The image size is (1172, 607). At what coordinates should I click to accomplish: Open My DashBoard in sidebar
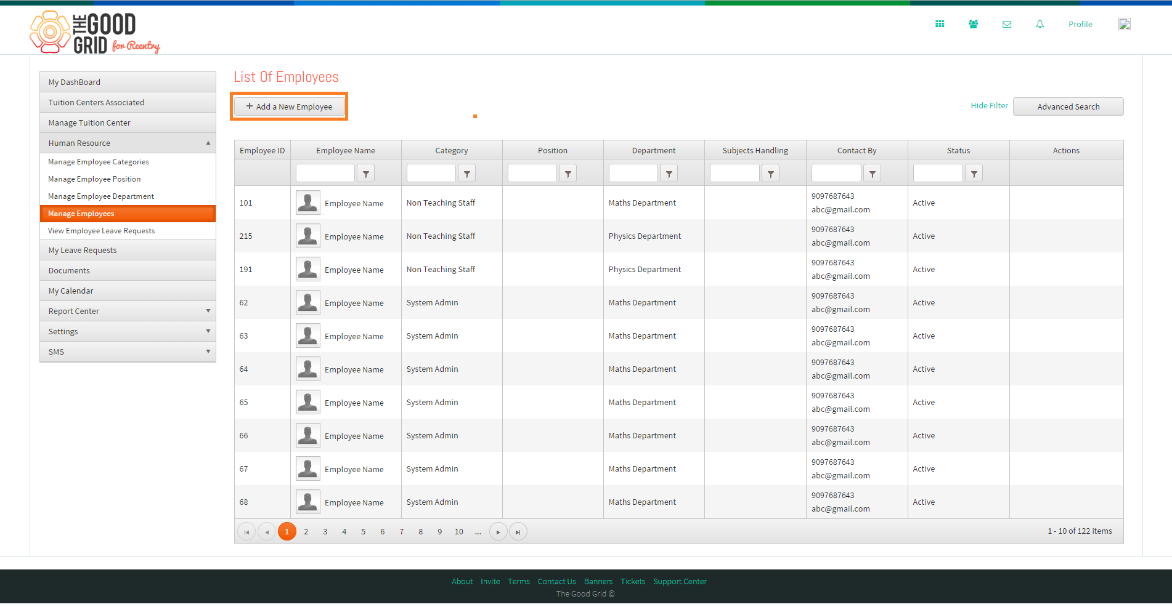[x=128, y=82]
